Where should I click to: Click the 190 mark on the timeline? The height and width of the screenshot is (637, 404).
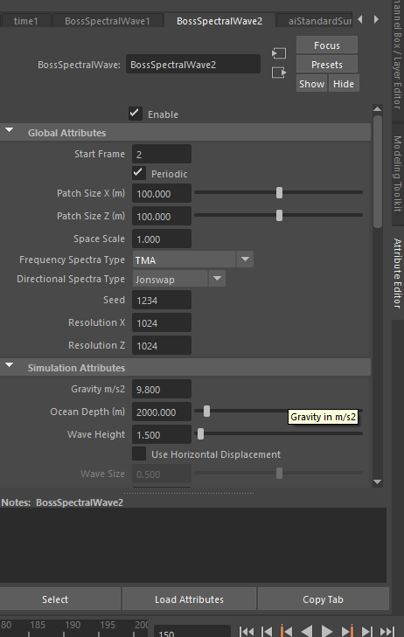73,626
